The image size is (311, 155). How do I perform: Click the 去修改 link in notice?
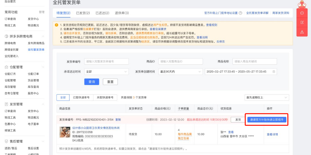pos(220,41)
